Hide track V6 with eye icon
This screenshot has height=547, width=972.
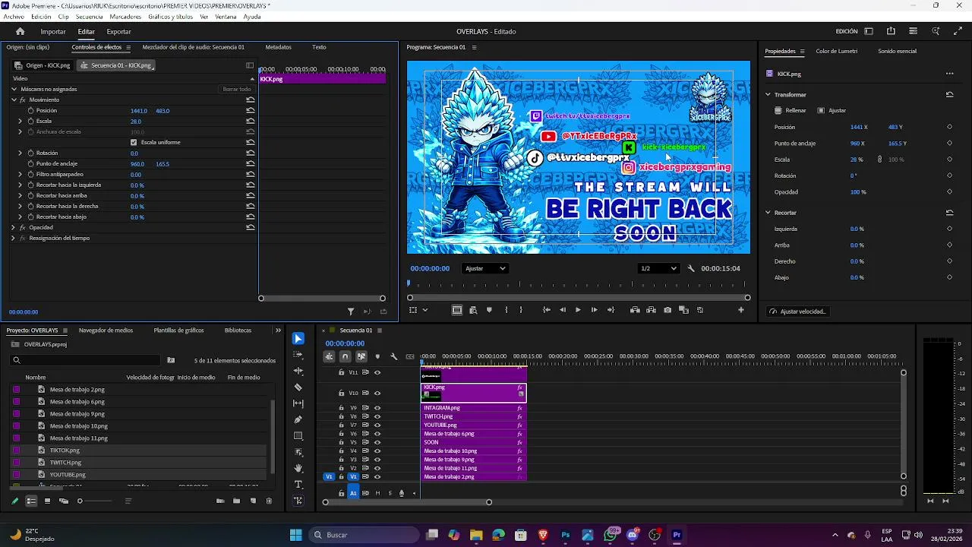pyautogui.click(x=377, y=434)
